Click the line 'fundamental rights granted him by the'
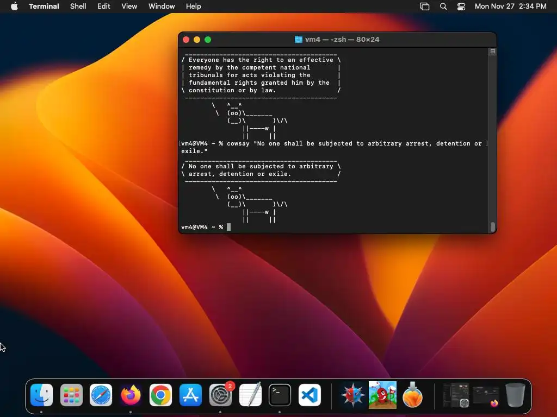 [x=259, y=83]
